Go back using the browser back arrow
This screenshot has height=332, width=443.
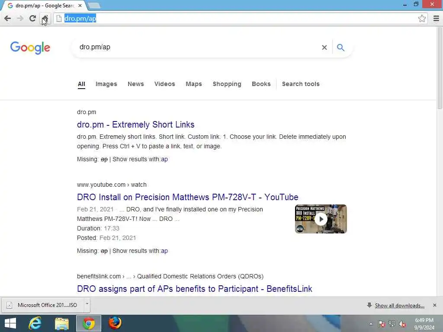(x=8, y=19)
